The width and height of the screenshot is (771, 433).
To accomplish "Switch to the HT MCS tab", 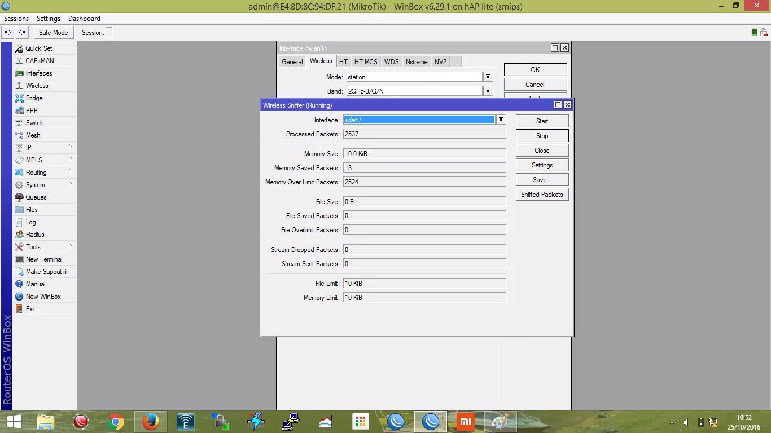I will pyautogui.click(x=366, y=62).
